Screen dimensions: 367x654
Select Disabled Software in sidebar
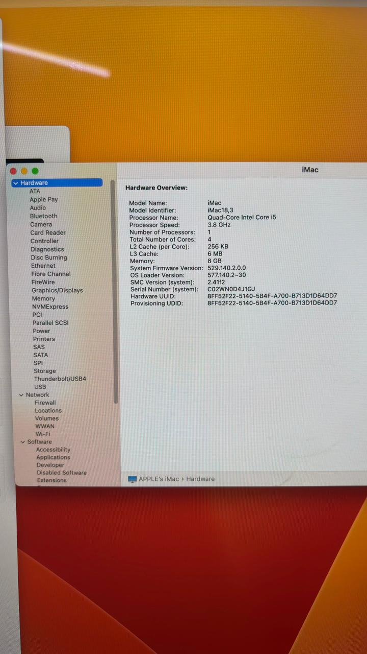pos(61,473)
